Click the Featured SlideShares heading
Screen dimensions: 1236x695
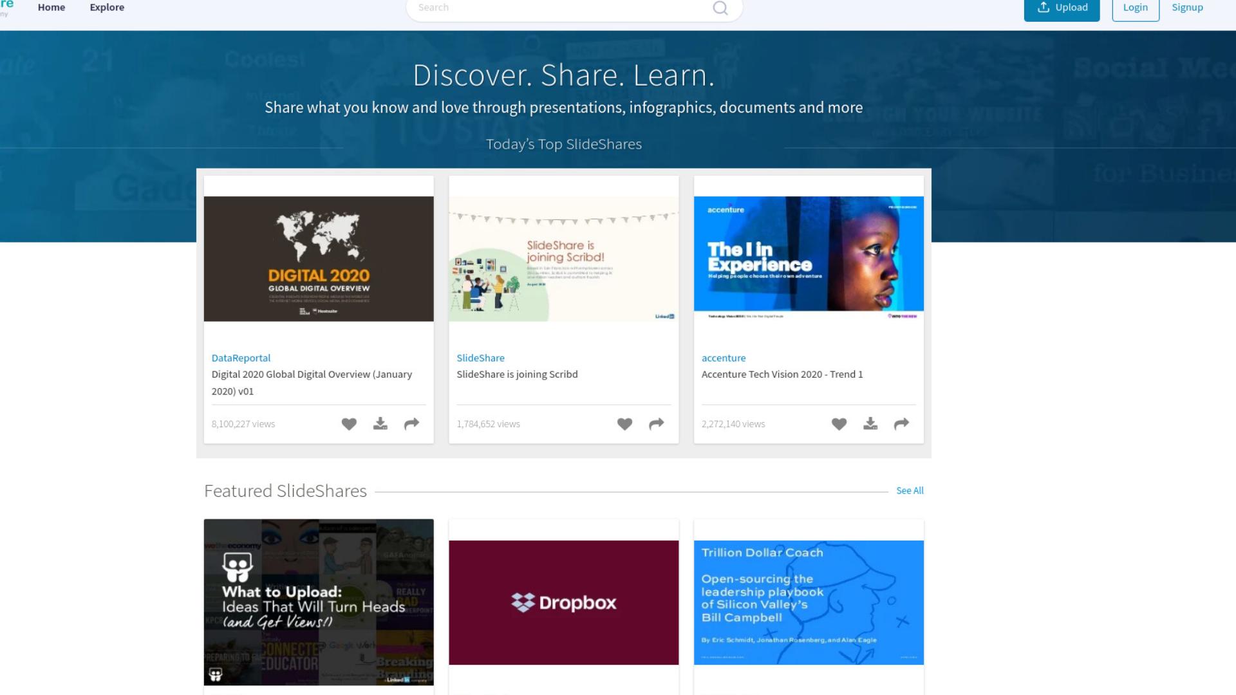[285, 491]
